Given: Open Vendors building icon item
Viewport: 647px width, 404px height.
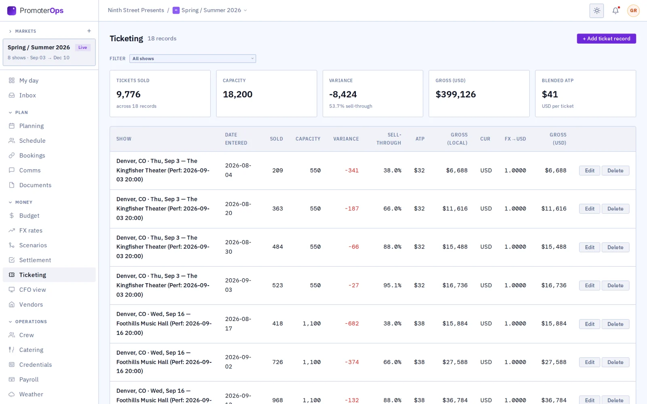Looking at the screenshot, I should (x=12, y=305).
